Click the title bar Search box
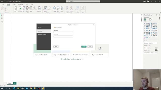This screenshot has height=90, width=161. [83, 1]
